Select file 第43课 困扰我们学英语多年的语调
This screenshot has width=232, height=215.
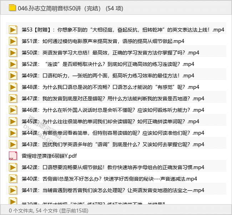[x=113, y=144]
